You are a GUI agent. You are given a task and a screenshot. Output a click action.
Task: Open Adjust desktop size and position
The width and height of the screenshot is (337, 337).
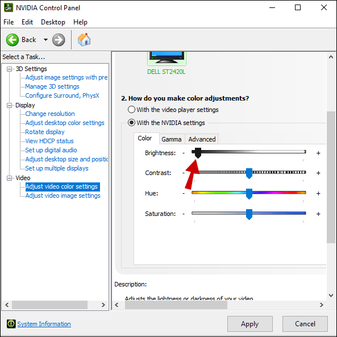tap(66, 159)
